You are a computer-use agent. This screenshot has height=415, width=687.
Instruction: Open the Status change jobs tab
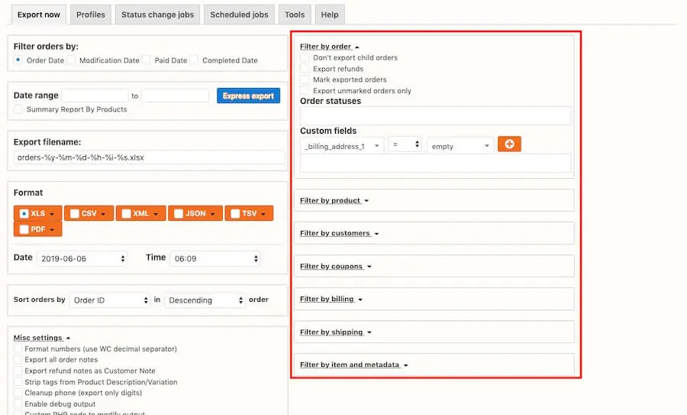coord(157,15)
